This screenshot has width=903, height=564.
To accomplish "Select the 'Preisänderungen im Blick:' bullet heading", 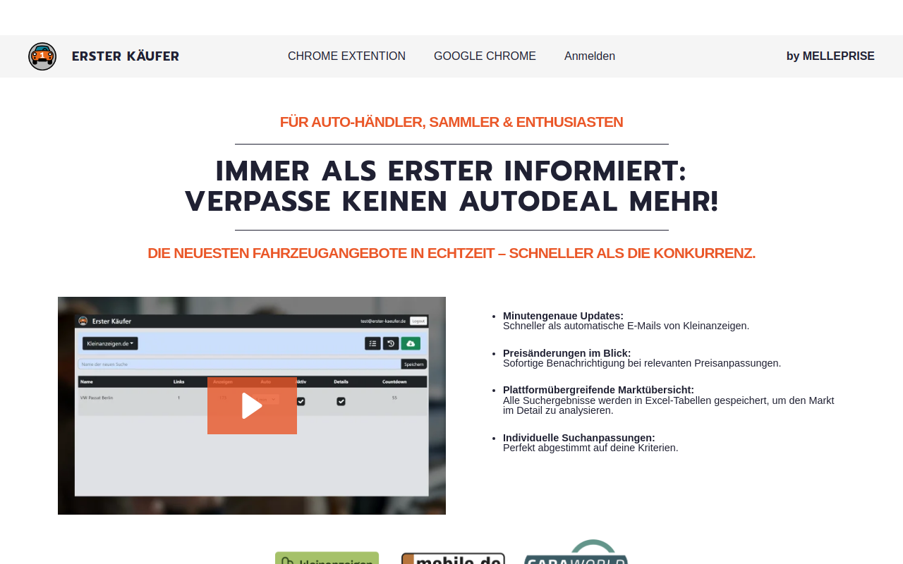I will [567, 353].
